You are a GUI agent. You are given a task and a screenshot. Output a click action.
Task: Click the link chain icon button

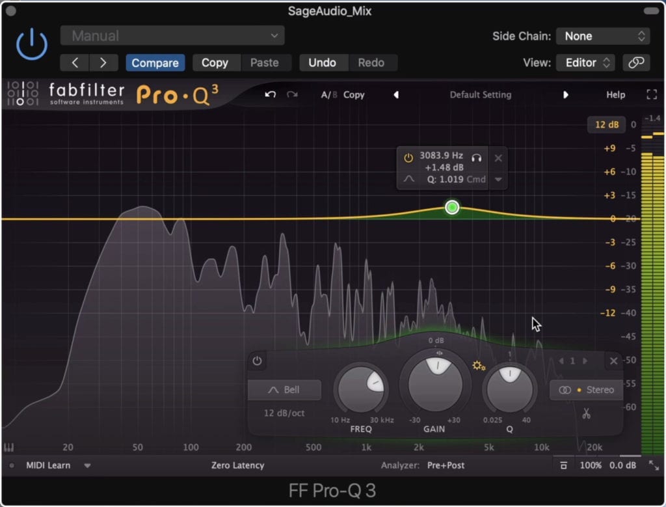click(x=636, y=63)
